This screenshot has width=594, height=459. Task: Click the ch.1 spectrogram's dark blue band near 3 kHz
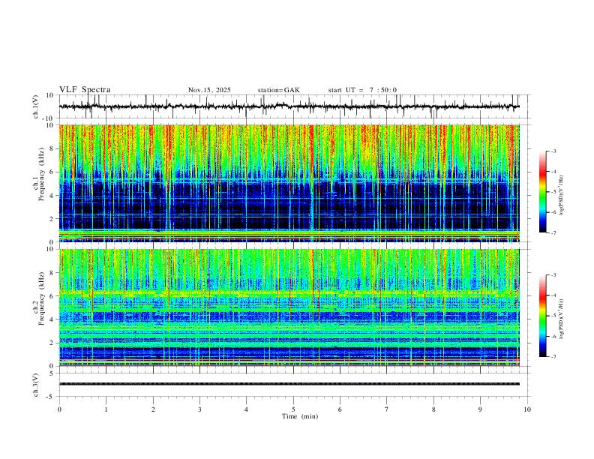coord(289,207)
